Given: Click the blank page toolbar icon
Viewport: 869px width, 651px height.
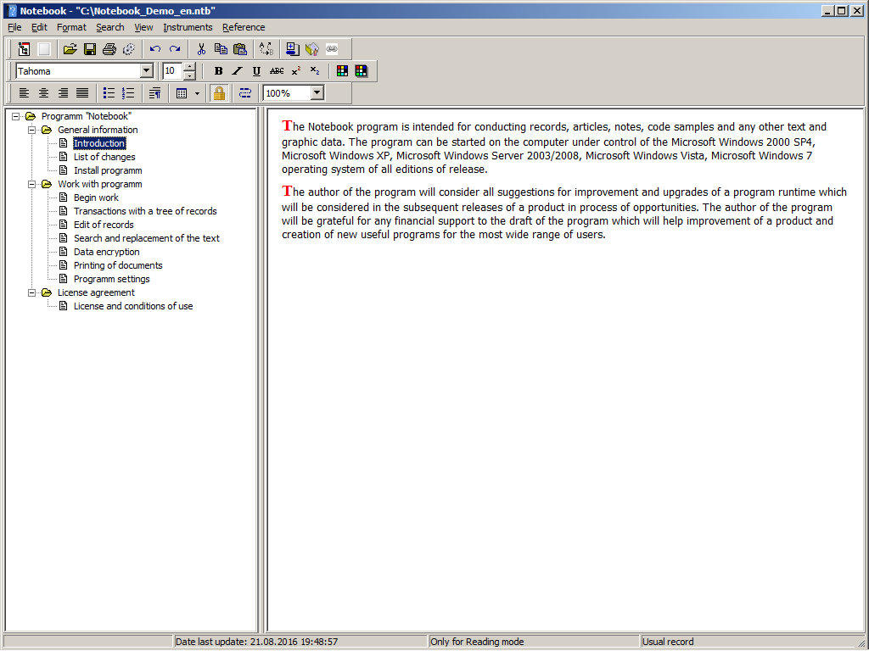Looking at the screenshot, I should 44,49.
